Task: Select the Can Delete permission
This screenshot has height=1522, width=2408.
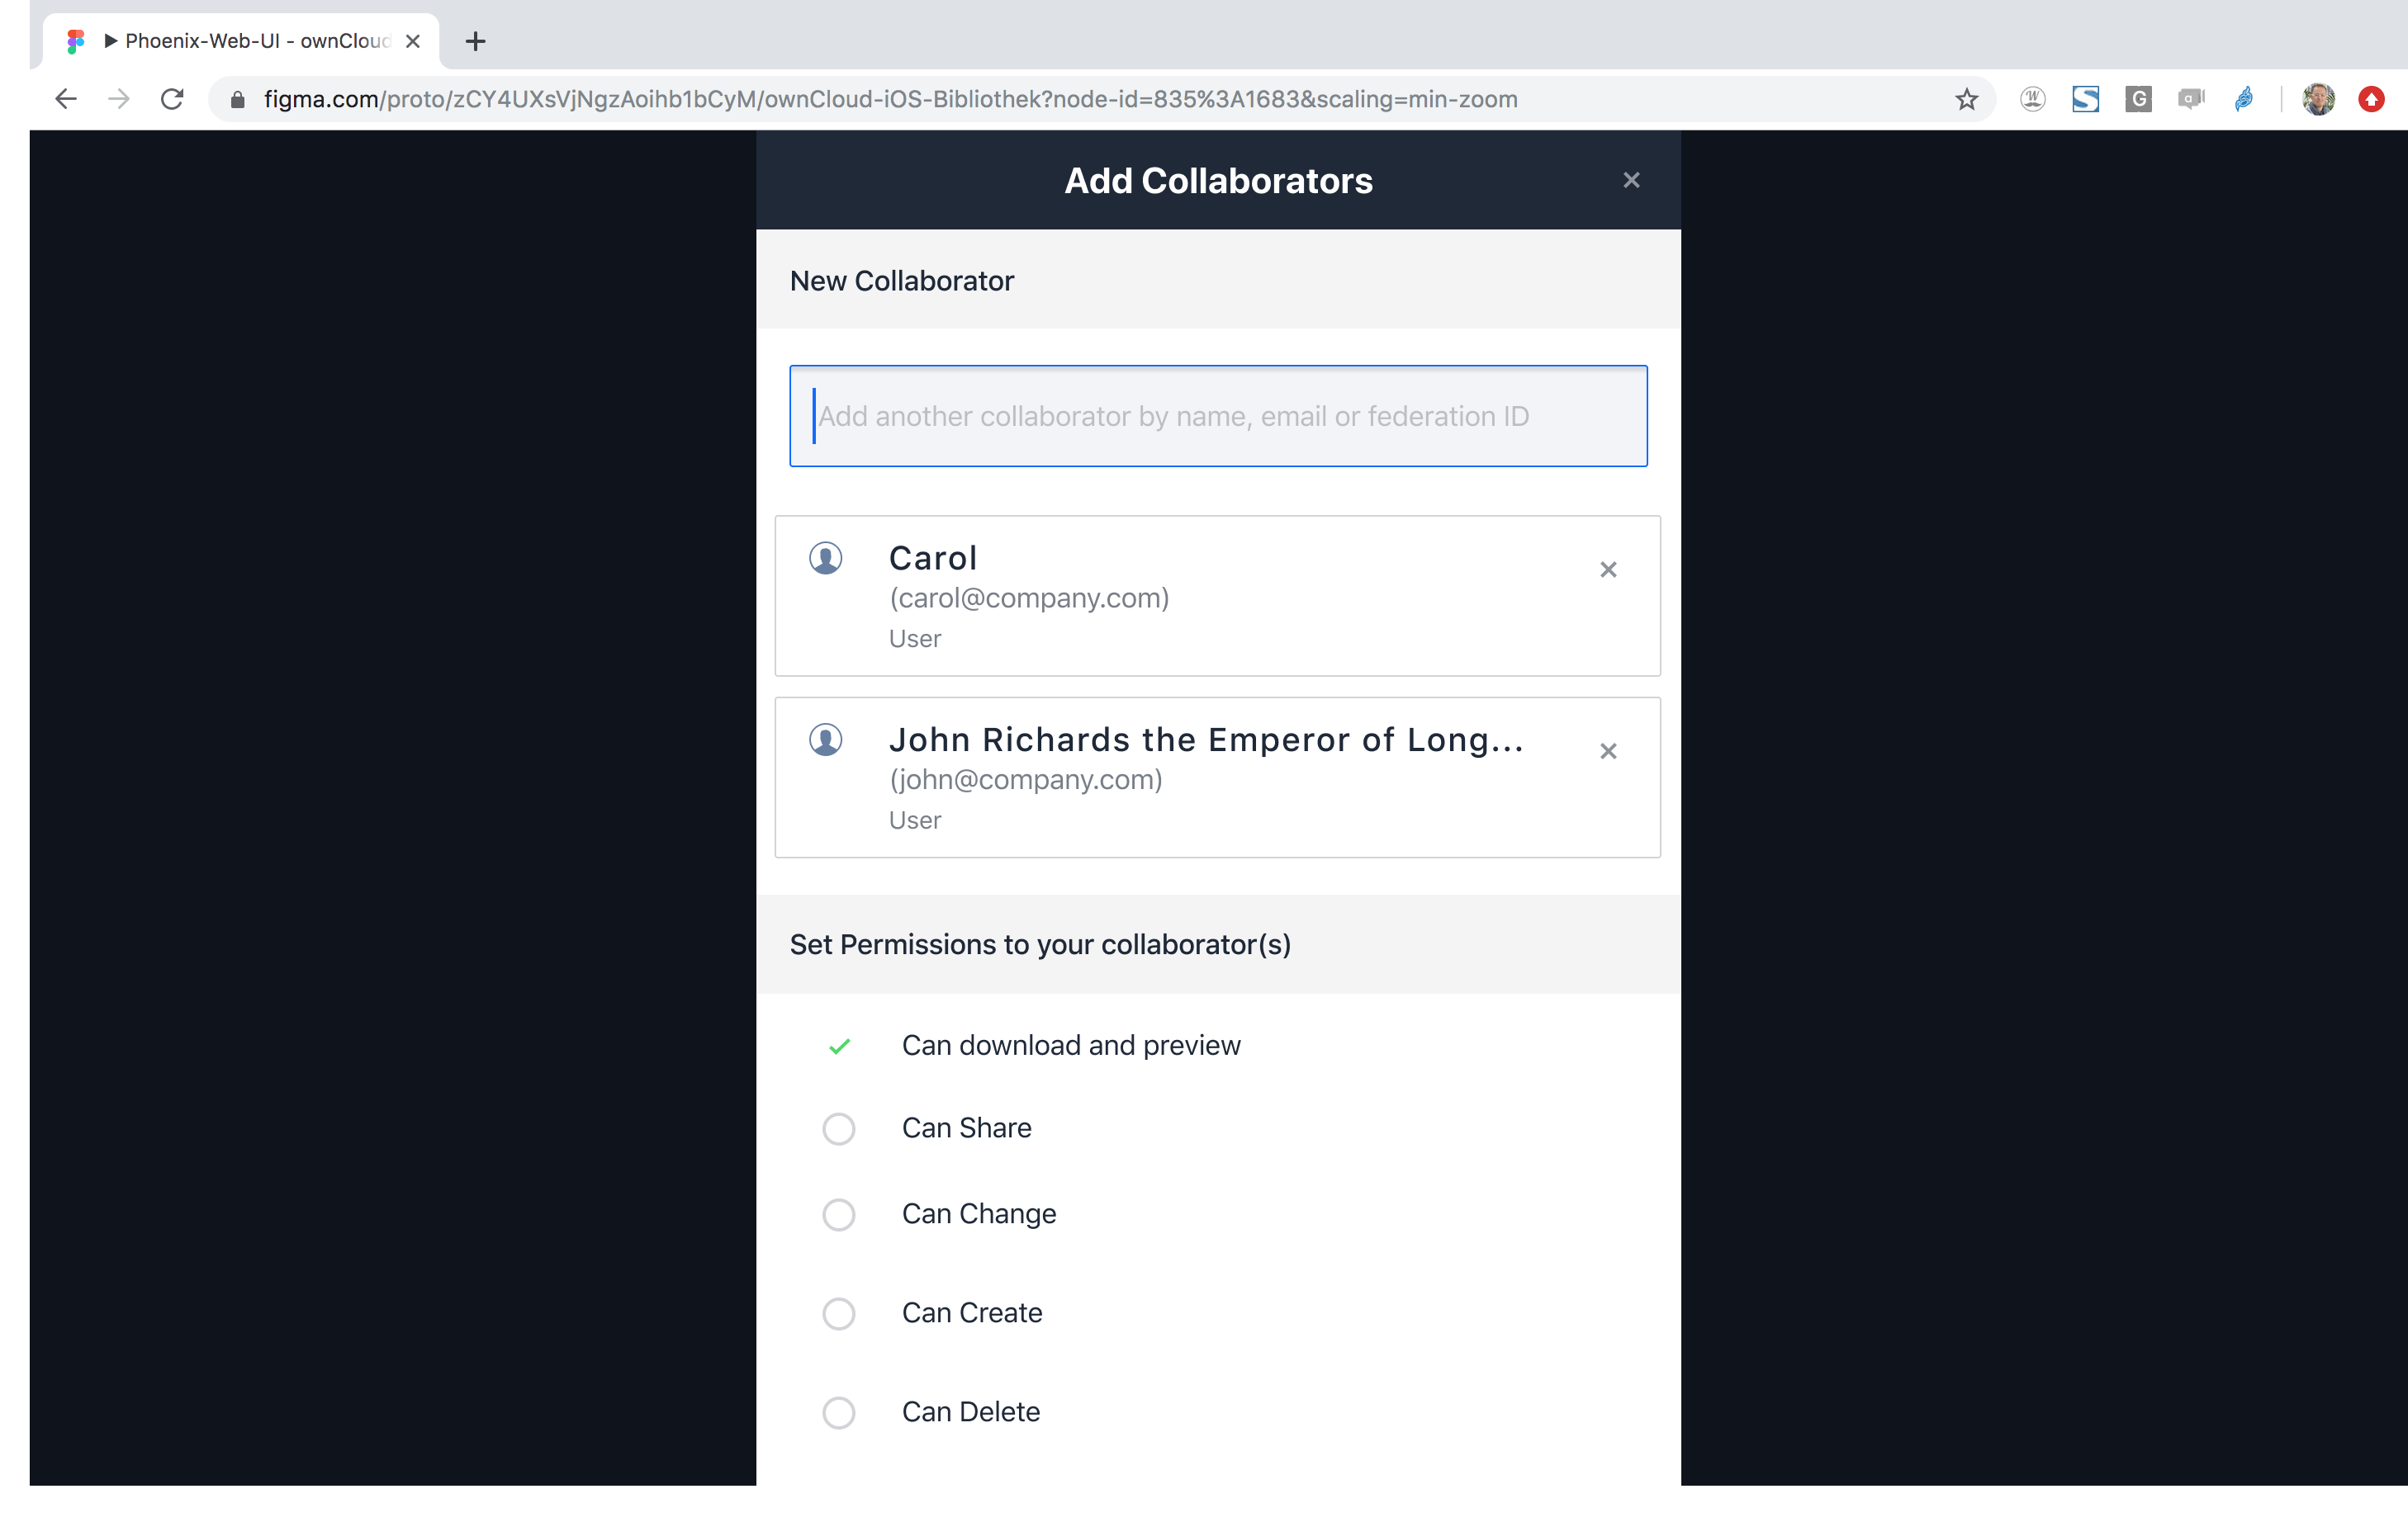Action: (839, 1413)
